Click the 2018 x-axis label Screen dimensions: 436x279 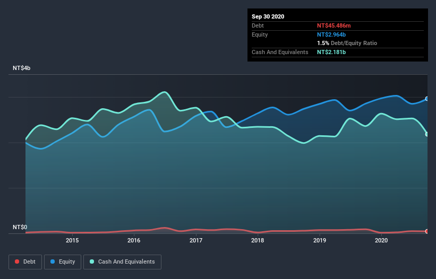click(258, 240)
